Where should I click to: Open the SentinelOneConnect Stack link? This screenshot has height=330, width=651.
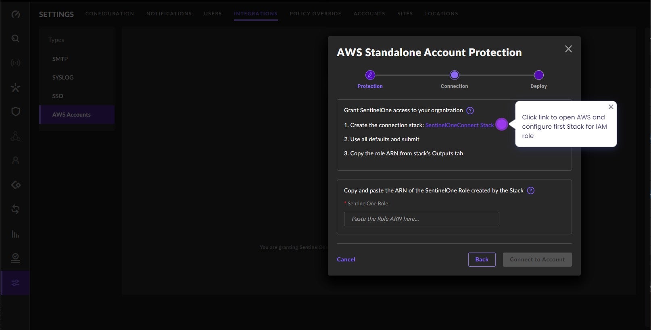click(459, 125)
